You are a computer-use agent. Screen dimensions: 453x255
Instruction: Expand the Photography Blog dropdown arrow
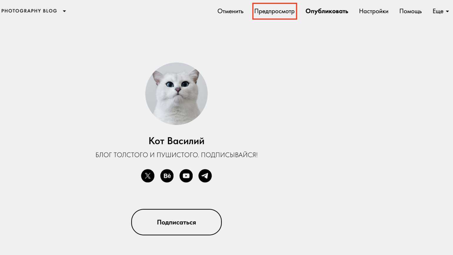64,11
